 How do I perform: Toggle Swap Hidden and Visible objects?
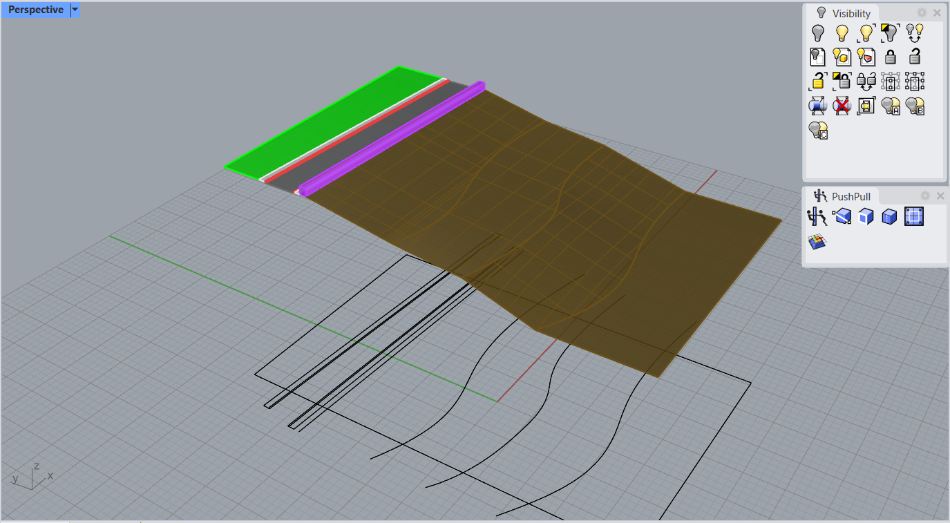click(x=914, y=32)
